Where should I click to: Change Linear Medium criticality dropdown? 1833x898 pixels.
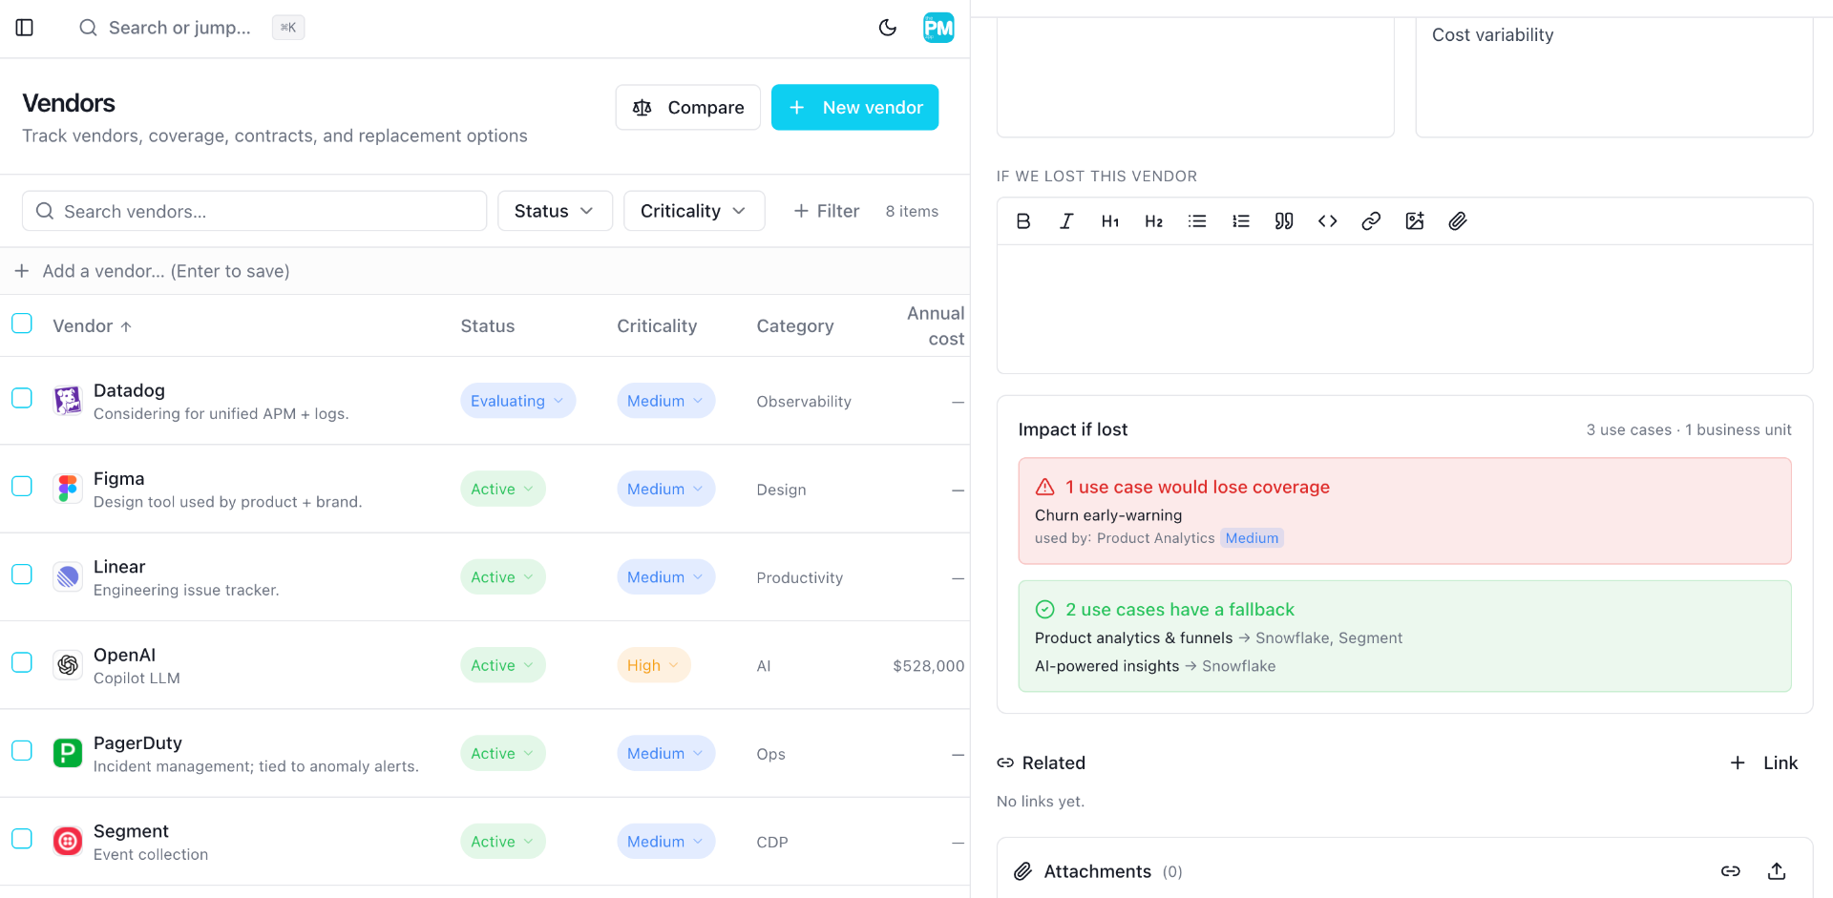665,577
